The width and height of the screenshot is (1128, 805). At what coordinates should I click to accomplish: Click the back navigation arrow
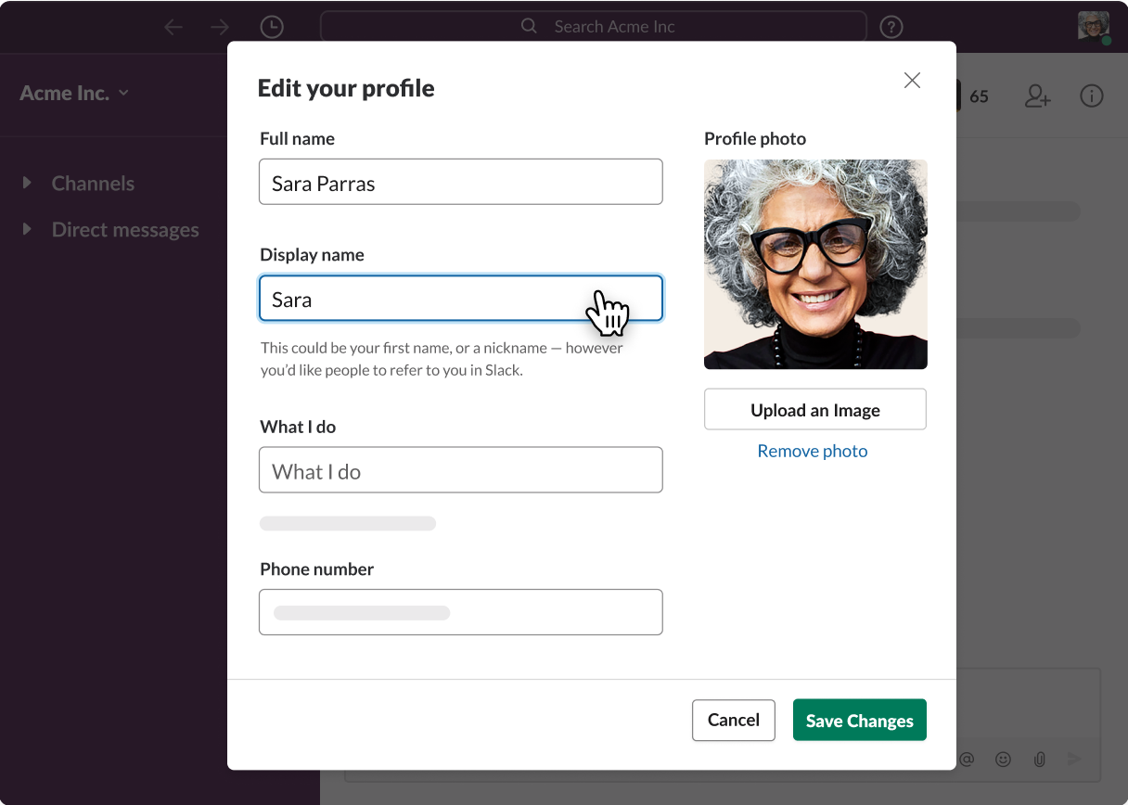pos(173,26)
